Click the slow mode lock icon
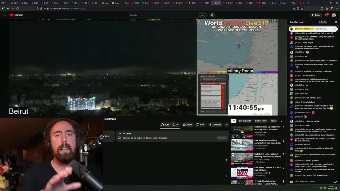Screen dimensions: 340x191 [x=291, y=181]
